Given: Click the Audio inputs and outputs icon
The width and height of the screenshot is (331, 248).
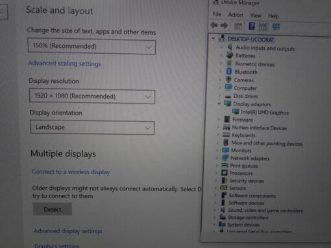Looking at the screenshot, I should tap(230, 47).
